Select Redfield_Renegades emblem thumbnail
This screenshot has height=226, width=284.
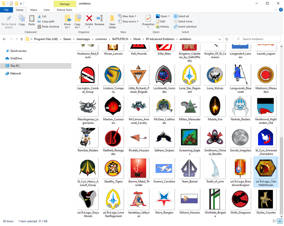pos(113,137)
